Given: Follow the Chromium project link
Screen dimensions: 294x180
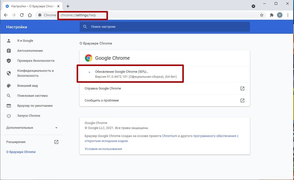Looking at the screenshot, I should click(170, 136).
